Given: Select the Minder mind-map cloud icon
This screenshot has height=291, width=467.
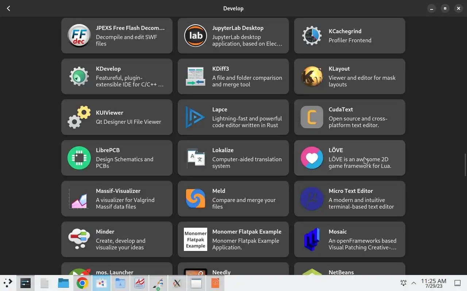Looking at the screenshot, I should coord(79,239).
